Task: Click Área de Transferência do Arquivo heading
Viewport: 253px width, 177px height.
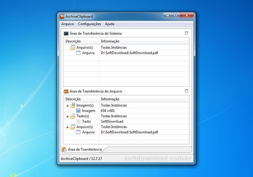Action: coord(96,91)
